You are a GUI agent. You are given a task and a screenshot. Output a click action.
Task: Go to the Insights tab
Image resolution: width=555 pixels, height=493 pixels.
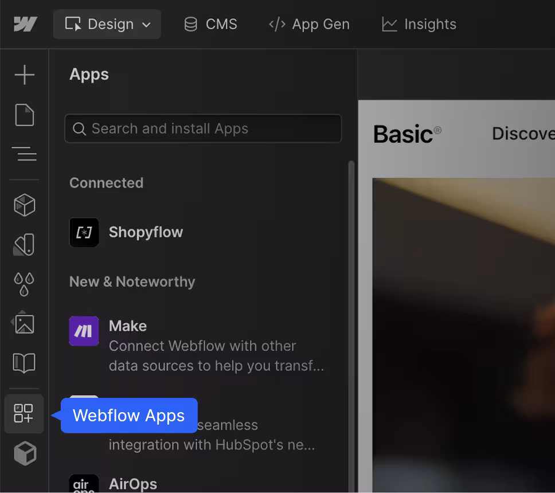[x=419, y=24]
